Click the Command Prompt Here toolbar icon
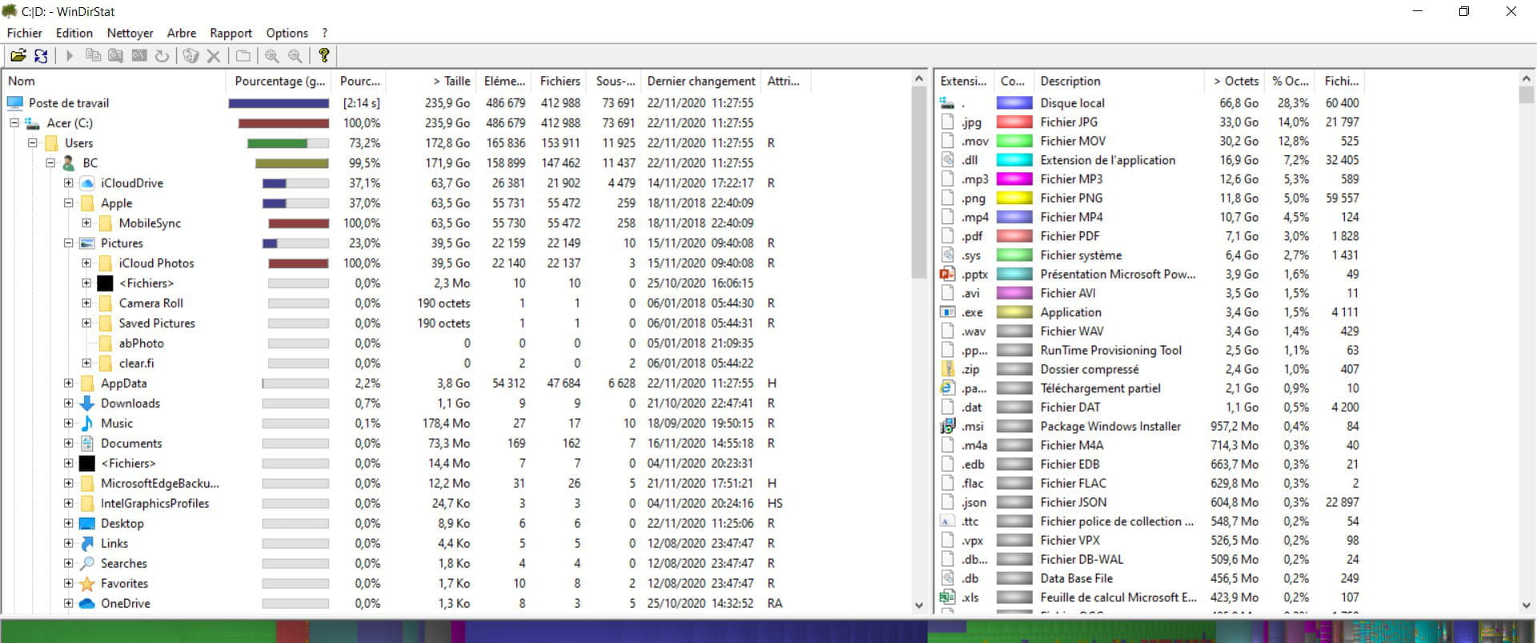 click(139, 55)
